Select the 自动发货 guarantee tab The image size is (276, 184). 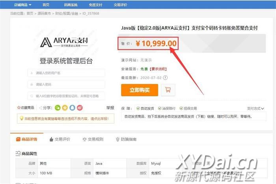145,109
